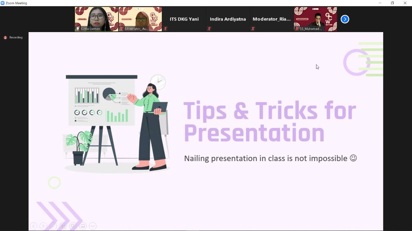Toggle subtitles icon in slideshow controls
The width and height of the screenshot is (412, 231).
83,226
